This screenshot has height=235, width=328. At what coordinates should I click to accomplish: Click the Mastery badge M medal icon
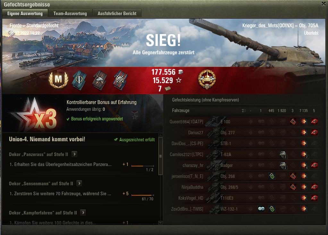click(58, 80)
